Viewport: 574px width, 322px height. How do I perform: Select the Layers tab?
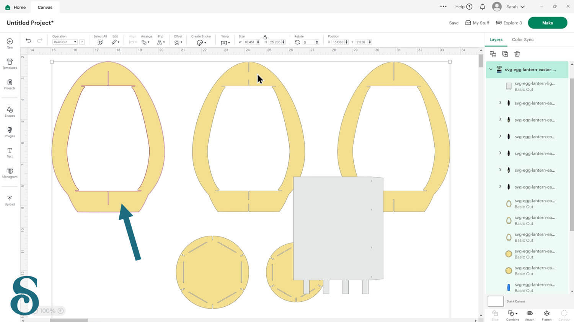click(x=496, y=39)
